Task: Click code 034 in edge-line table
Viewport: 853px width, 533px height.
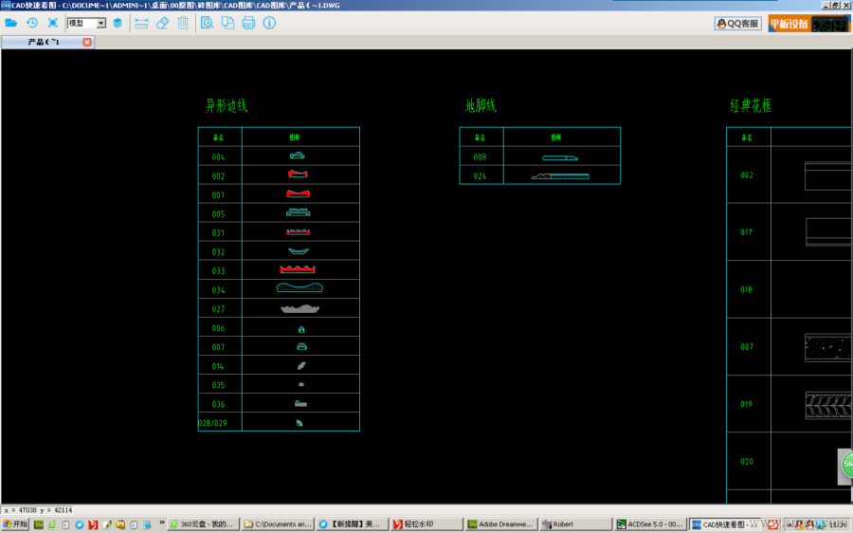Action: [218, 290]
